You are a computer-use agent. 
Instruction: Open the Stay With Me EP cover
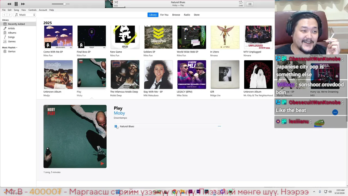tap(158, 75)
